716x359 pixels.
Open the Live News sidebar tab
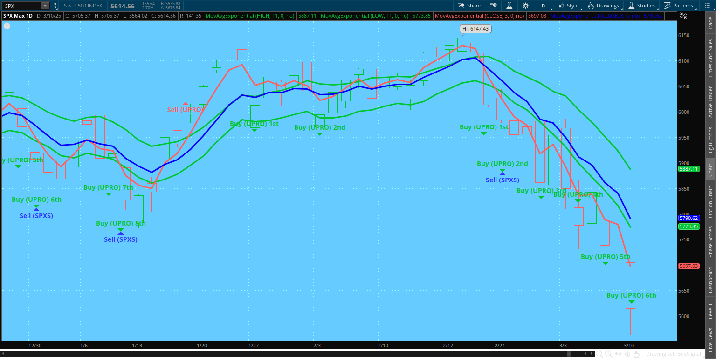click(710, 339)
